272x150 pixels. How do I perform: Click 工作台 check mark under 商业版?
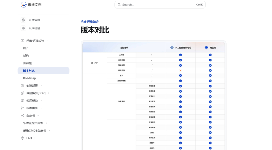210,55
